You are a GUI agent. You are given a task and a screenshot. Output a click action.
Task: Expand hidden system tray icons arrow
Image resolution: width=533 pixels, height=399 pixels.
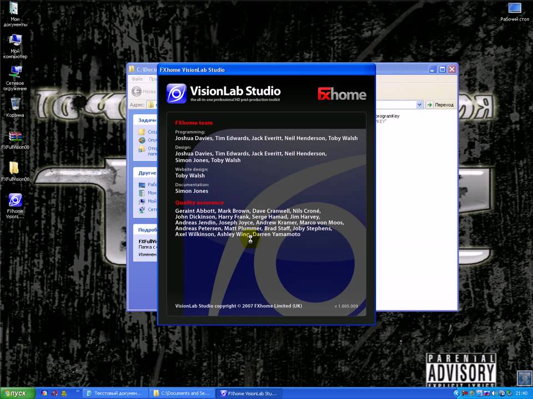coord(456,393)
